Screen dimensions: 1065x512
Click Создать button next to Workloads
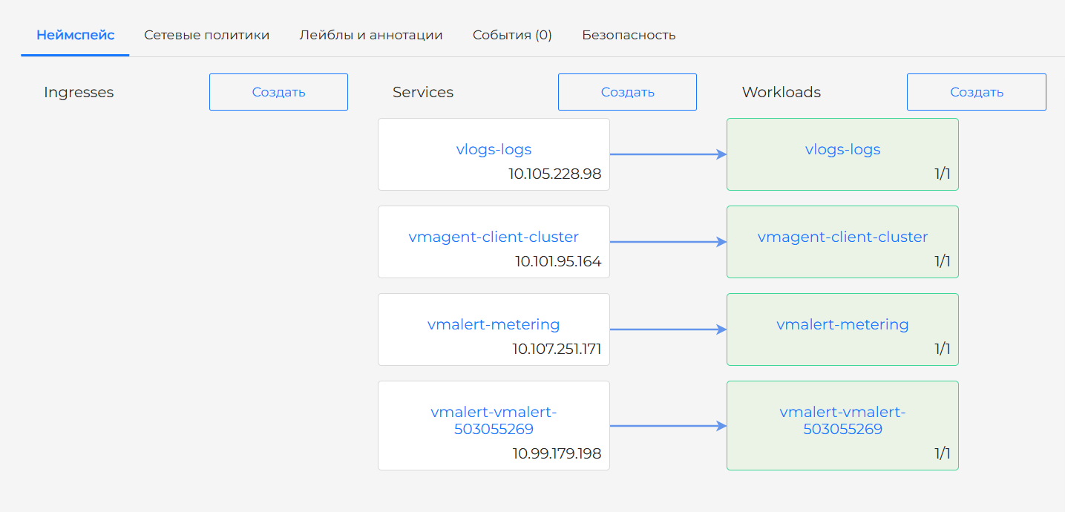click(x=976, y=92)
